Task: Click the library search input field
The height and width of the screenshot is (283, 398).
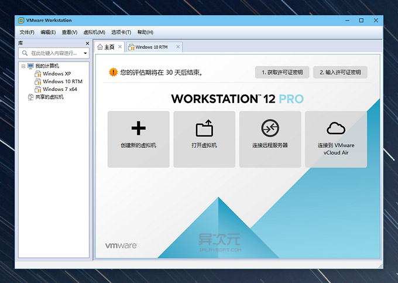Action: click(54, 53)
